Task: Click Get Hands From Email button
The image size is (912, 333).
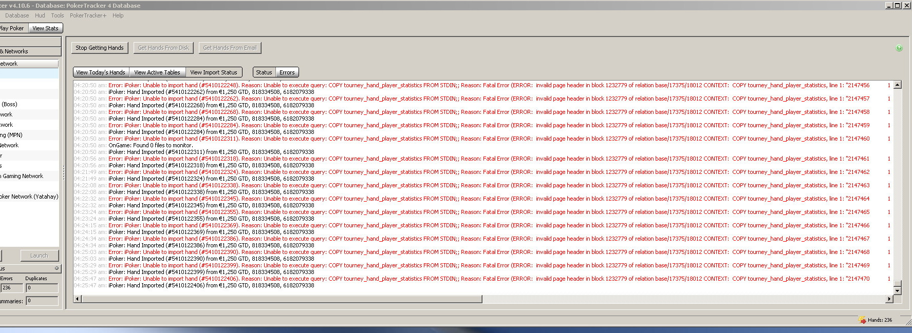Action: (x=230, y=48)
